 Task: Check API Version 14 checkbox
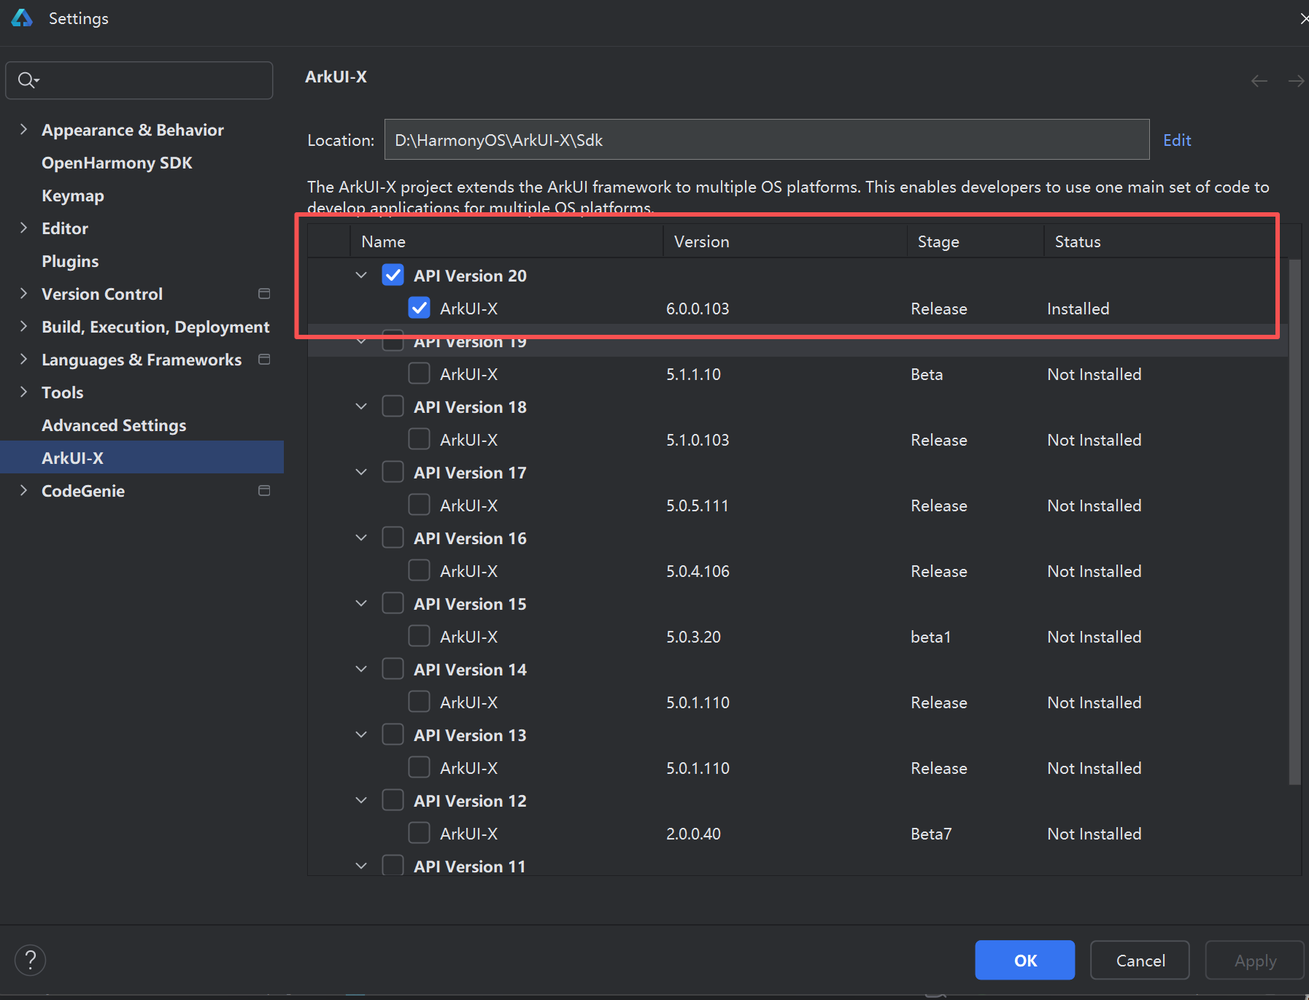point(393,669)
